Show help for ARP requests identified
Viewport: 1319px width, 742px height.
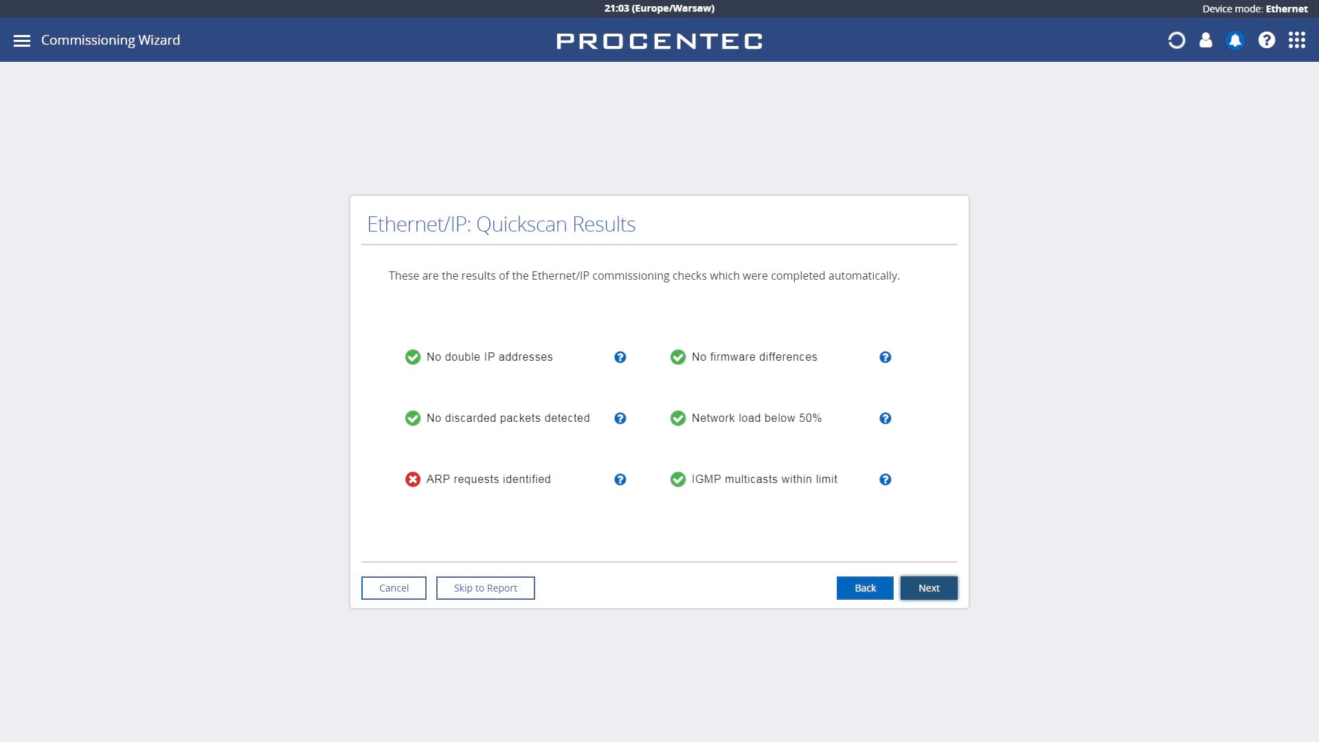(620, 480)
